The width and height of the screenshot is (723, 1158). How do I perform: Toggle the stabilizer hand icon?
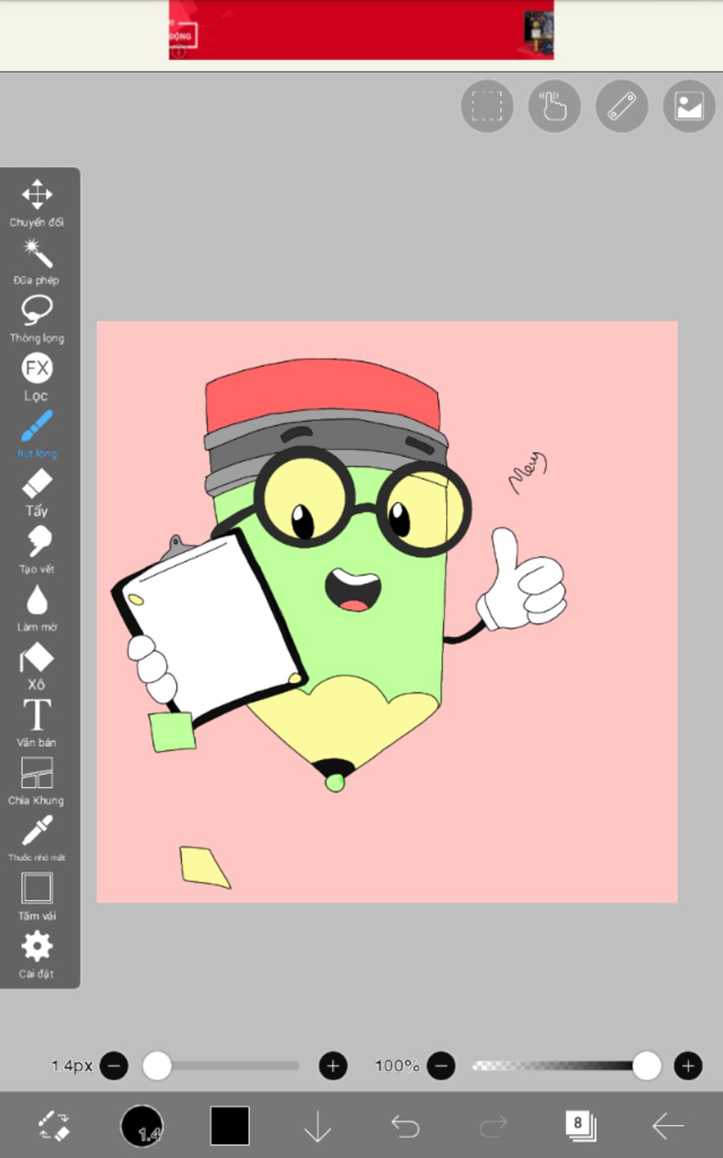point(554,106)
